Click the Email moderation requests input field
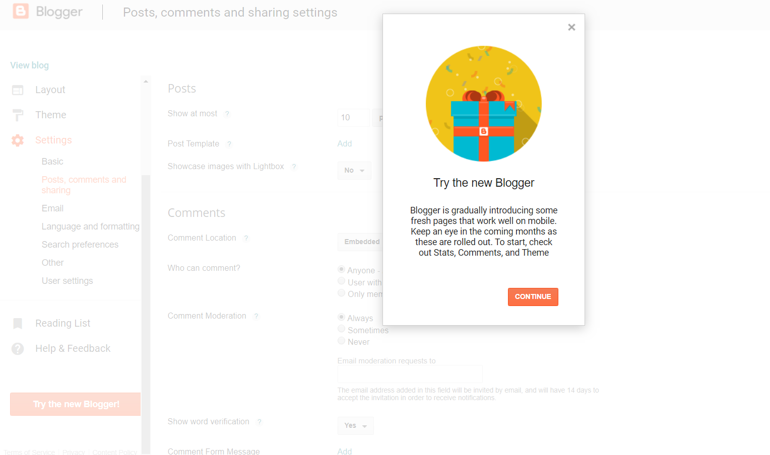The width and height of the screenshot is (770, 455). 410,374
